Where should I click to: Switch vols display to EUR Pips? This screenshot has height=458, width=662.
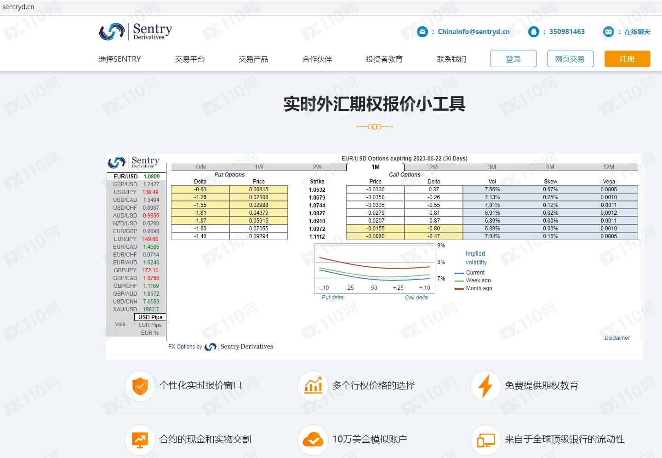[150, 325]
